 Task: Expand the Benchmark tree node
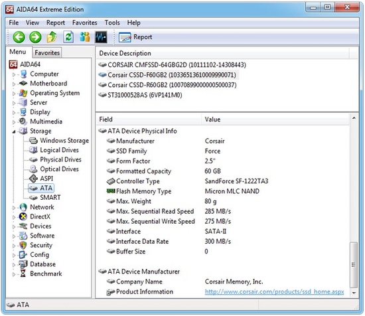click(14, 274)
